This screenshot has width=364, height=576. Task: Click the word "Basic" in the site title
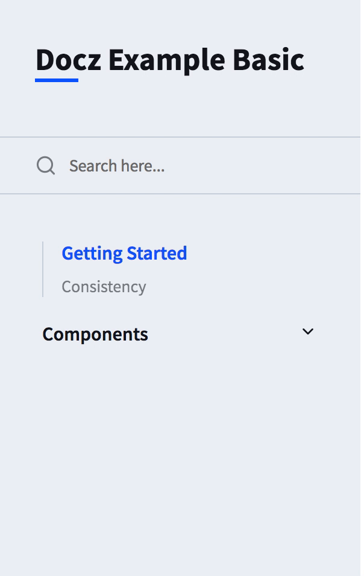(x=268, y=60)
